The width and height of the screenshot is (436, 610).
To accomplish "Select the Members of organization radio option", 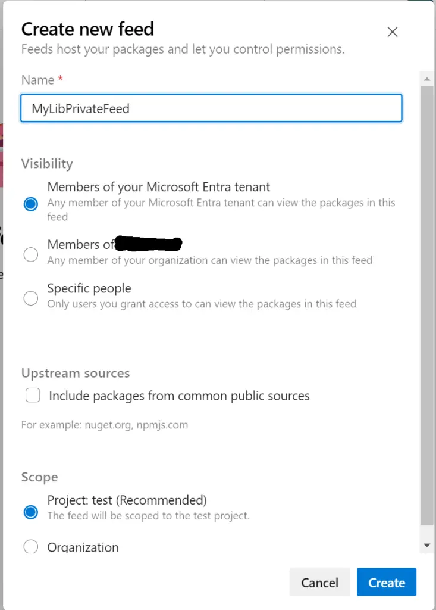I will tap(31, 255).
